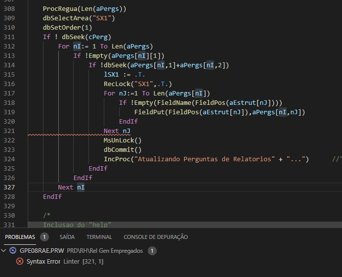Click 'If ! dbSeek(cPerg)' on line 311
The height and width of the screenshot is (277, 342).
77,37
